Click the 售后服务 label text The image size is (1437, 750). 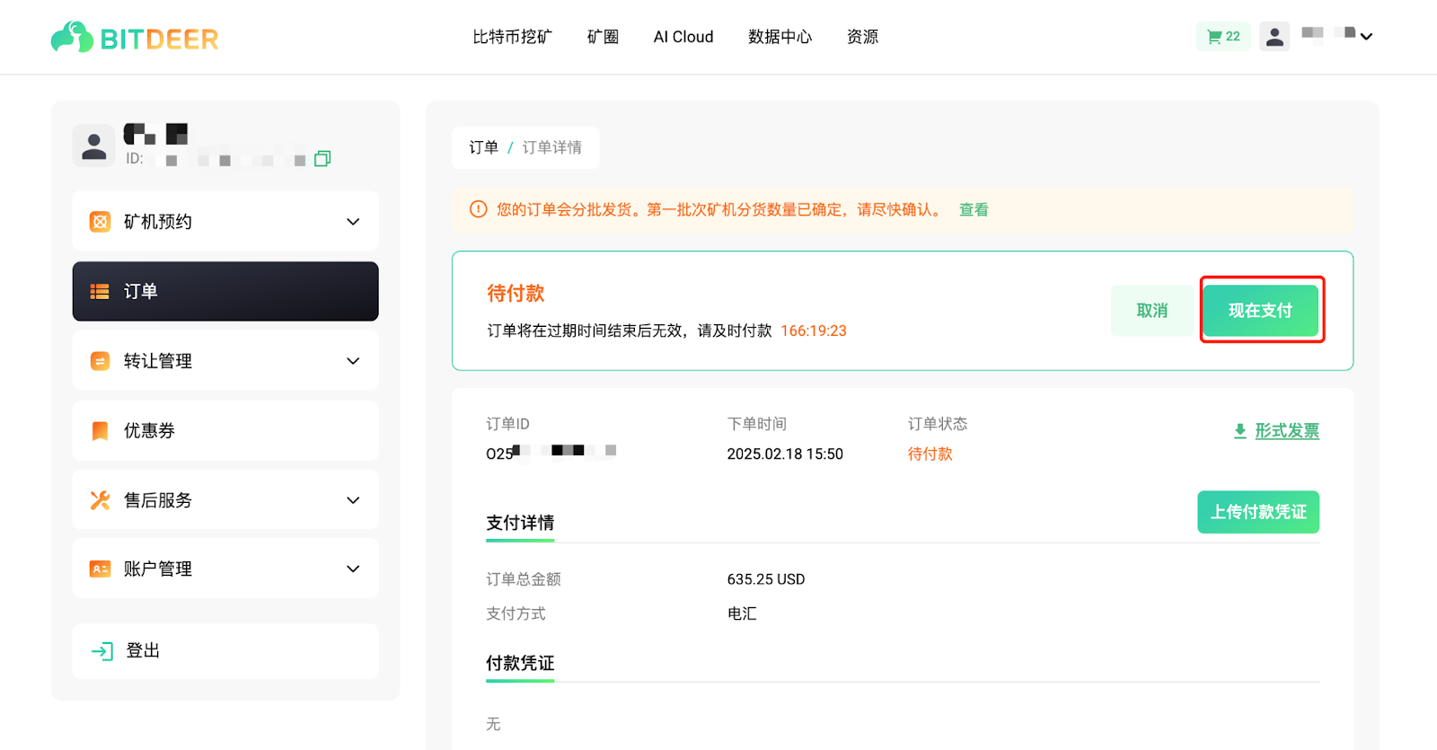tap(158, 500)
